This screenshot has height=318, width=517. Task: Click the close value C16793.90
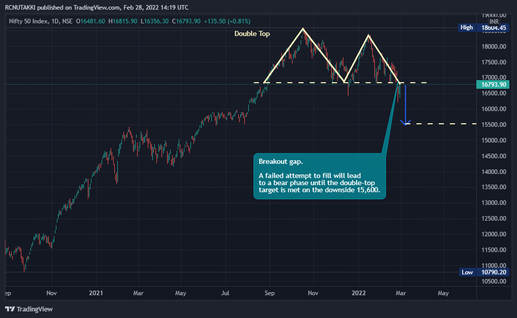(x=186, y=21)
